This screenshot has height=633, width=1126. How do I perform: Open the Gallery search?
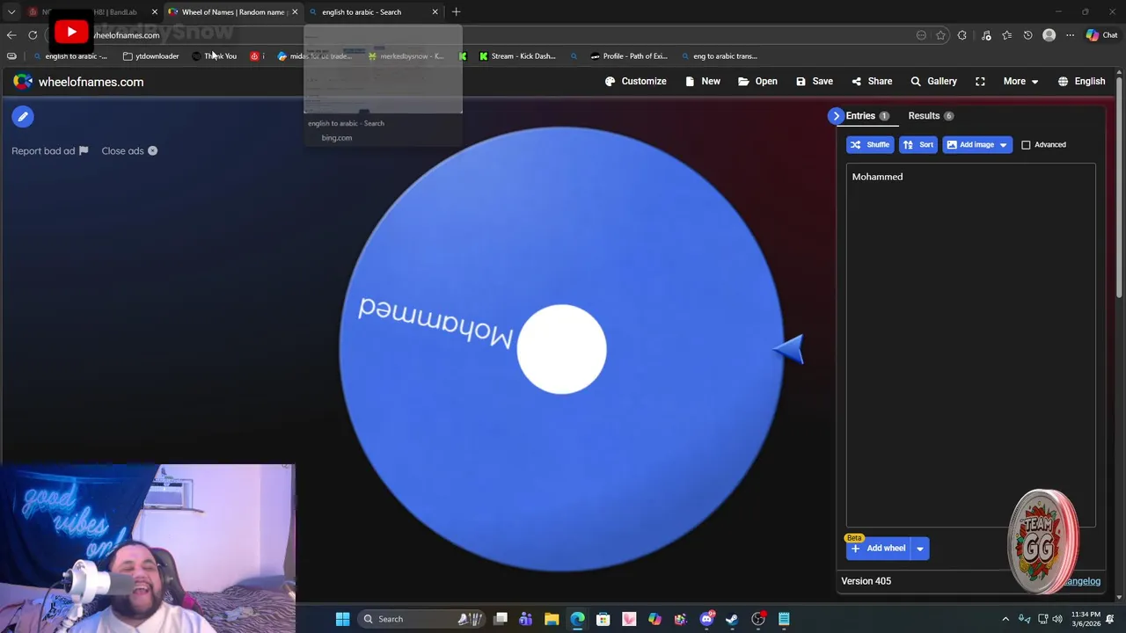933,81
